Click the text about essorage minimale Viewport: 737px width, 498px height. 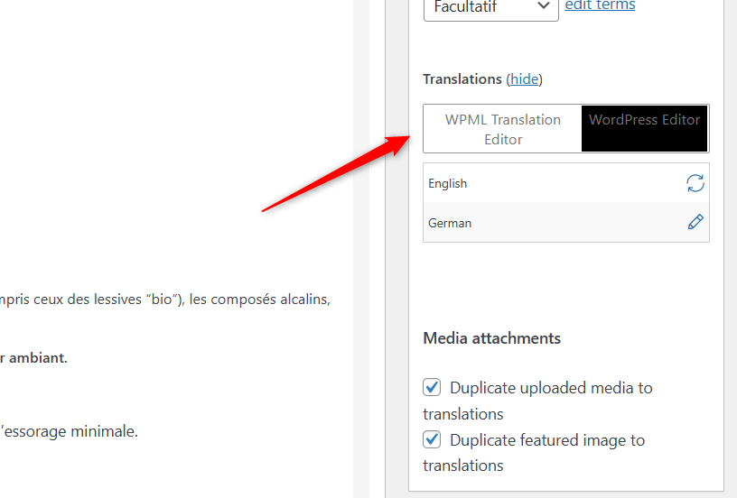[x=69, y=431]
